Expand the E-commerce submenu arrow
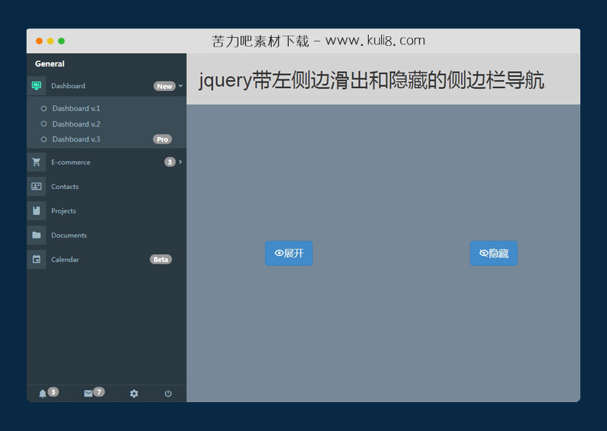The image size is (607, 431). pos(180,161)
